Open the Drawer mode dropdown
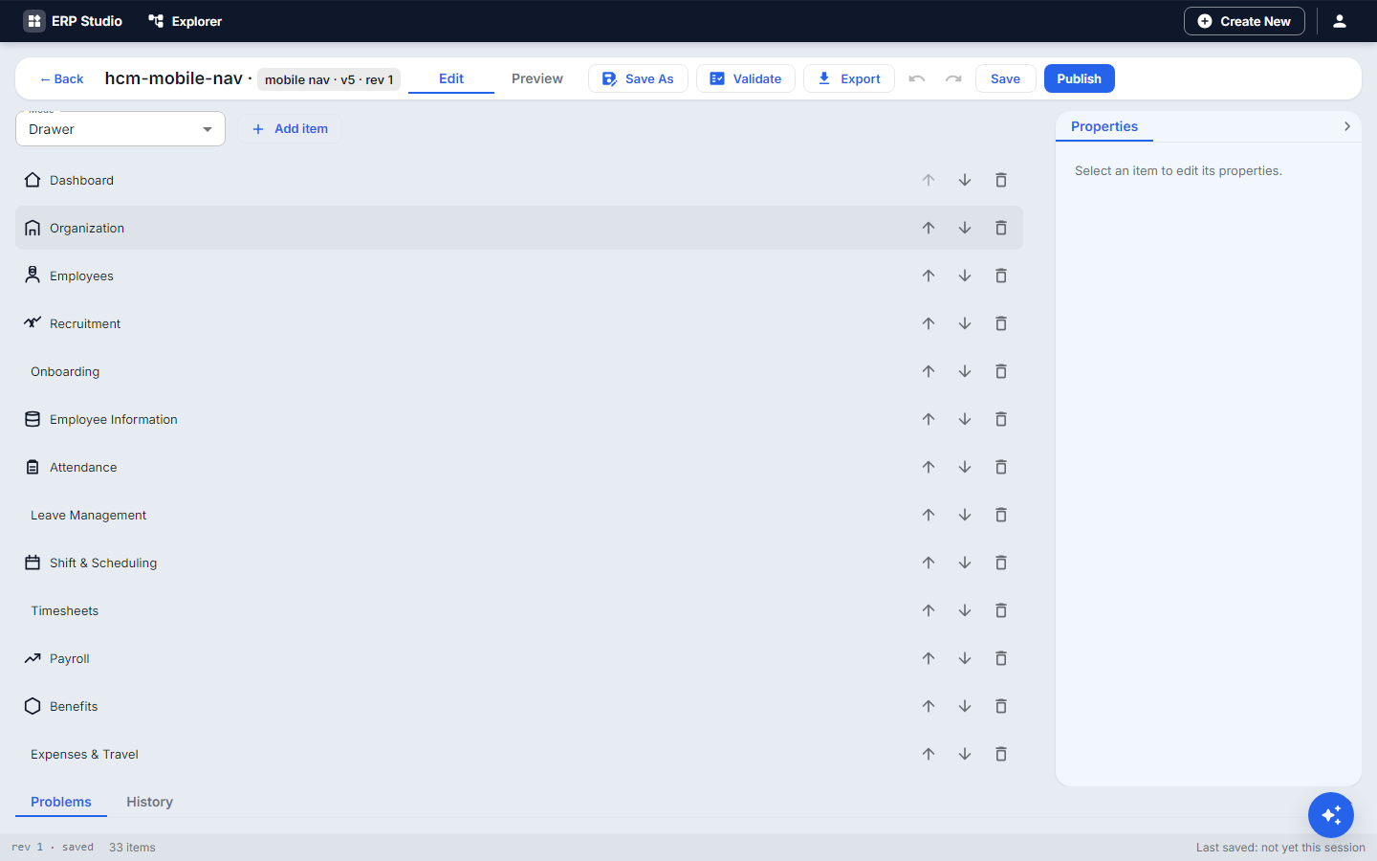 (120, 129)
